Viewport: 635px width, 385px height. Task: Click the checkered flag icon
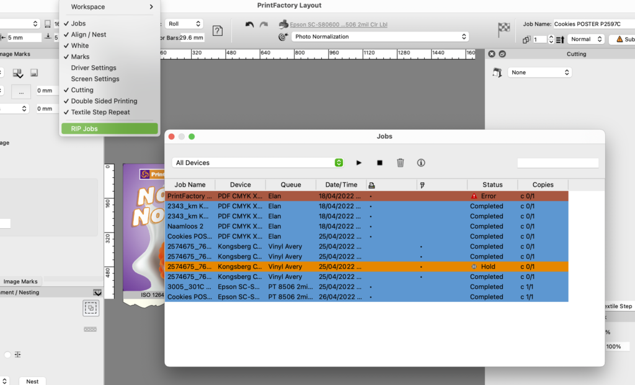point(504,29)
